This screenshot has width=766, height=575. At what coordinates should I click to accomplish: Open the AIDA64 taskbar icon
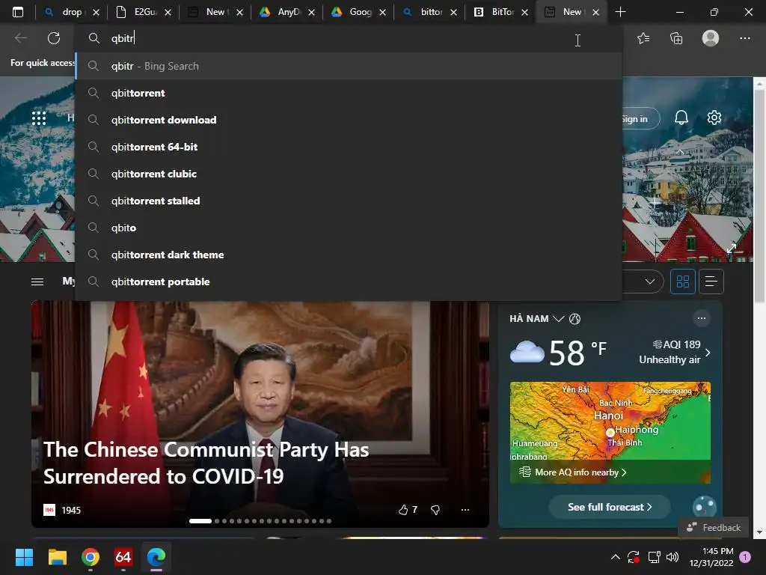[x=123, y=557]
